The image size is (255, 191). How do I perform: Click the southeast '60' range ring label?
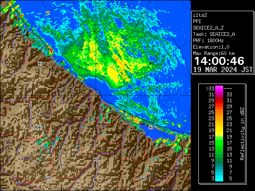143,178
